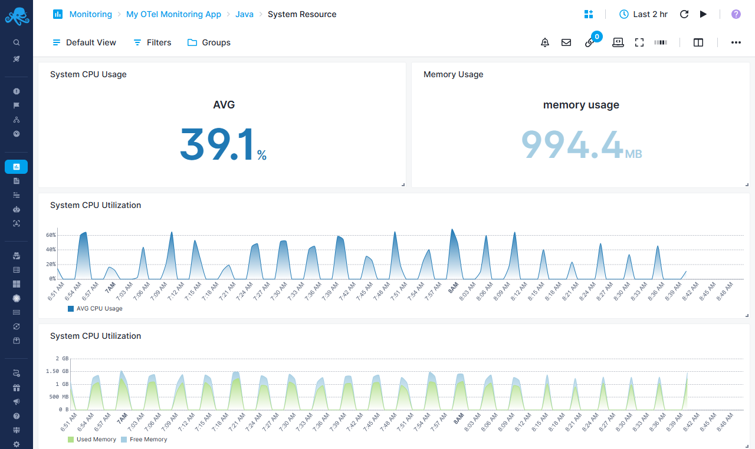Click the octopus logo in top corner
755x449 pixels.
17,16
